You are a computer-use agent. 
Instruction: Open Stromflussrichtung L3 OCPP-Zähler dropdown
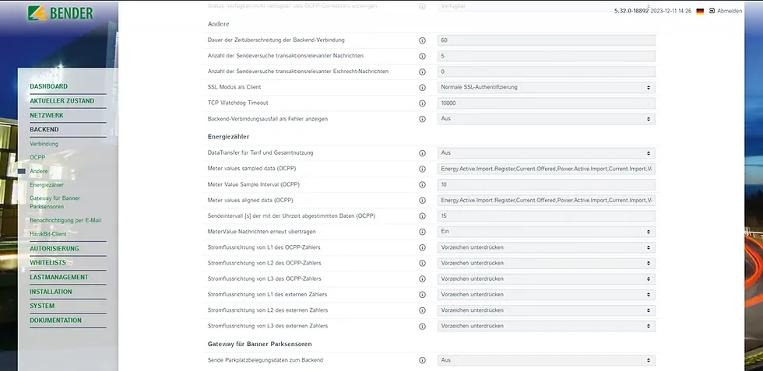pyautogui.click(x=546, y=278)
